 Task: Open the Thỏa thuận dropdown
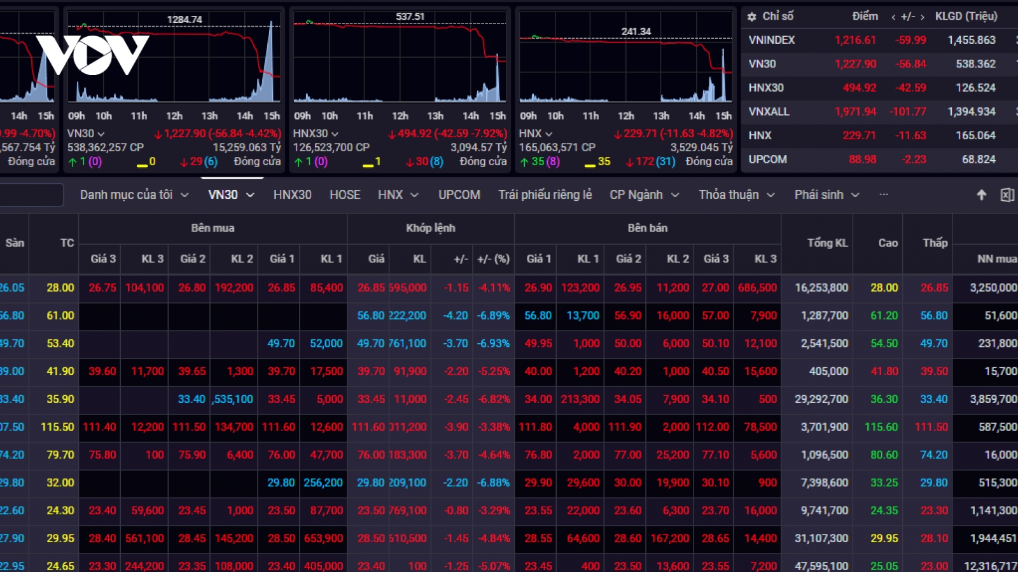pos(737,194)
